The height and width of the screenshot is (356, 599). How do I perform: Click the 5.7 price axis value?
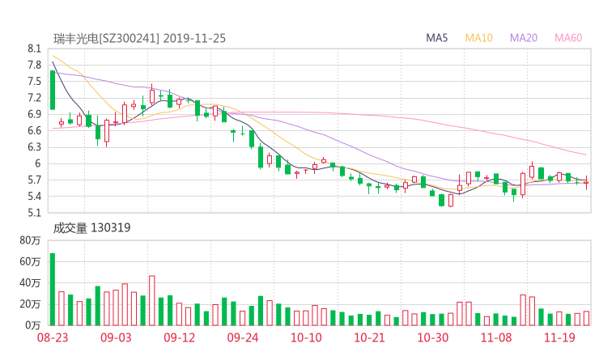pyautogui.click(x=34, y=180)
